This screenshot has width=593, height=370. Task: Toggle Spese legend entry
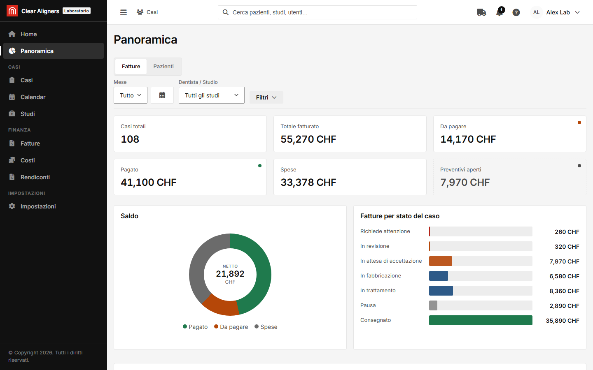266,327
